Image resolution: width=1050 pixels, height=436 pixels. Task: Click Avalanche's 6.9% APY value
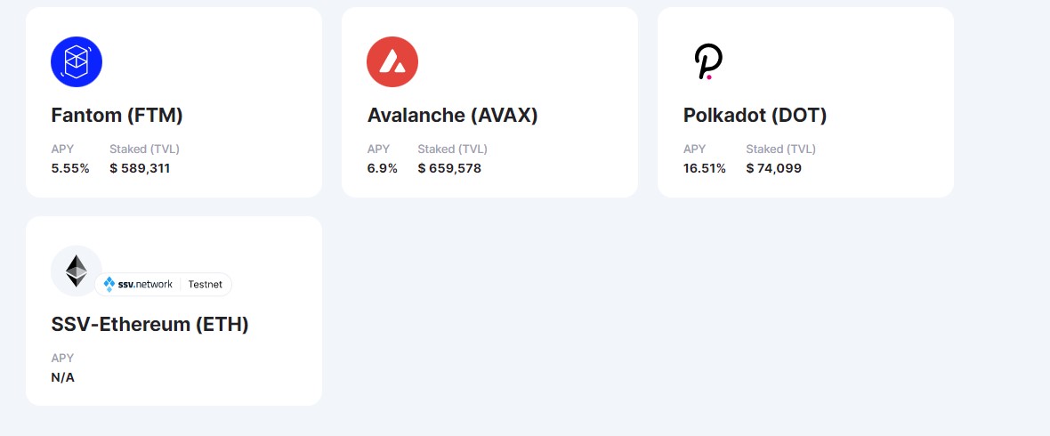(x=383, y=167)
